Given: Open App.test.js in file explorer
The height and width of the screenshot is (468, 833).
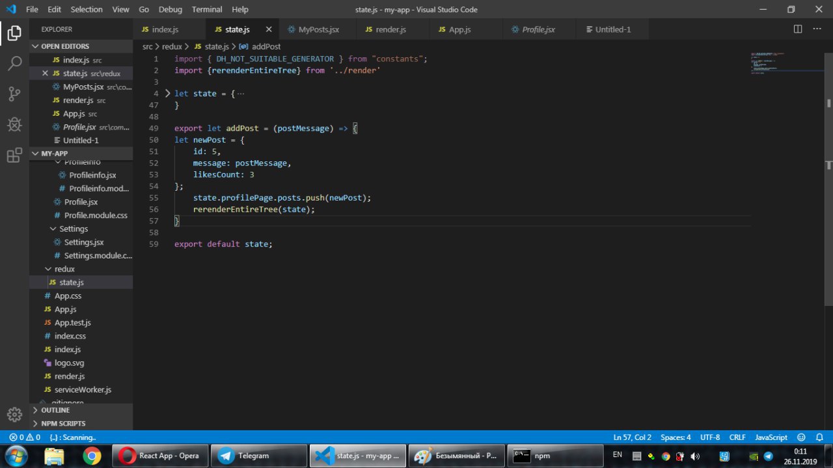Looking at the screenshot, I should (72, 323).
